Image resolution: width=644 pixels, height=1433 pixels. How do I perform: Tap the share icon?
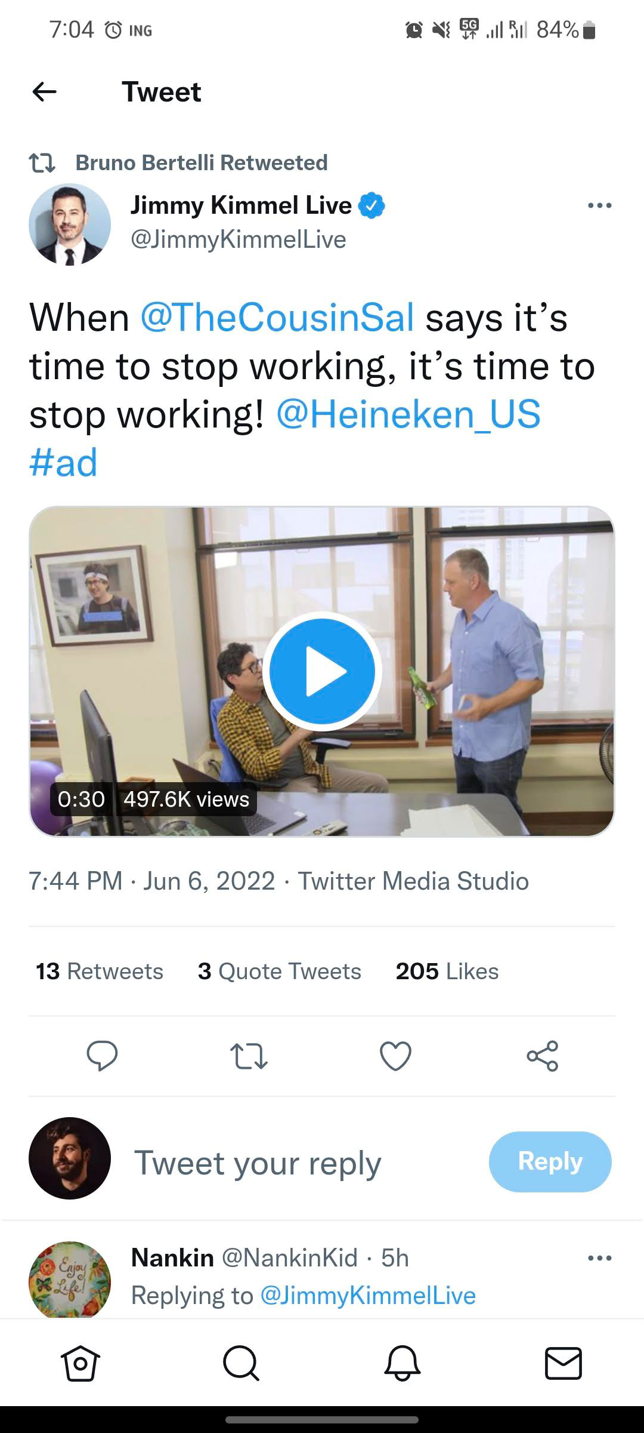point(542,1056)
